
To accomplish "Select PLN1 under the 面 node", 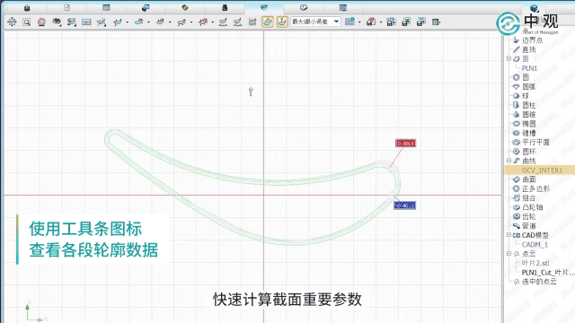I will (529, 68).
